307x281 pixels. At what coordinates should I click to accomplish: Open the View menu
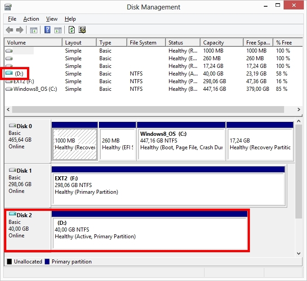click(52, 19)
